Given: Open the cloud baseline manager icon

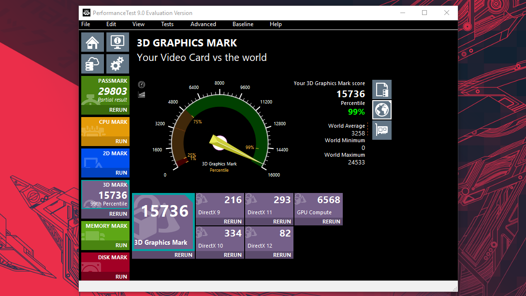Looking at the screenshot, I should click(x=93, y=64).
